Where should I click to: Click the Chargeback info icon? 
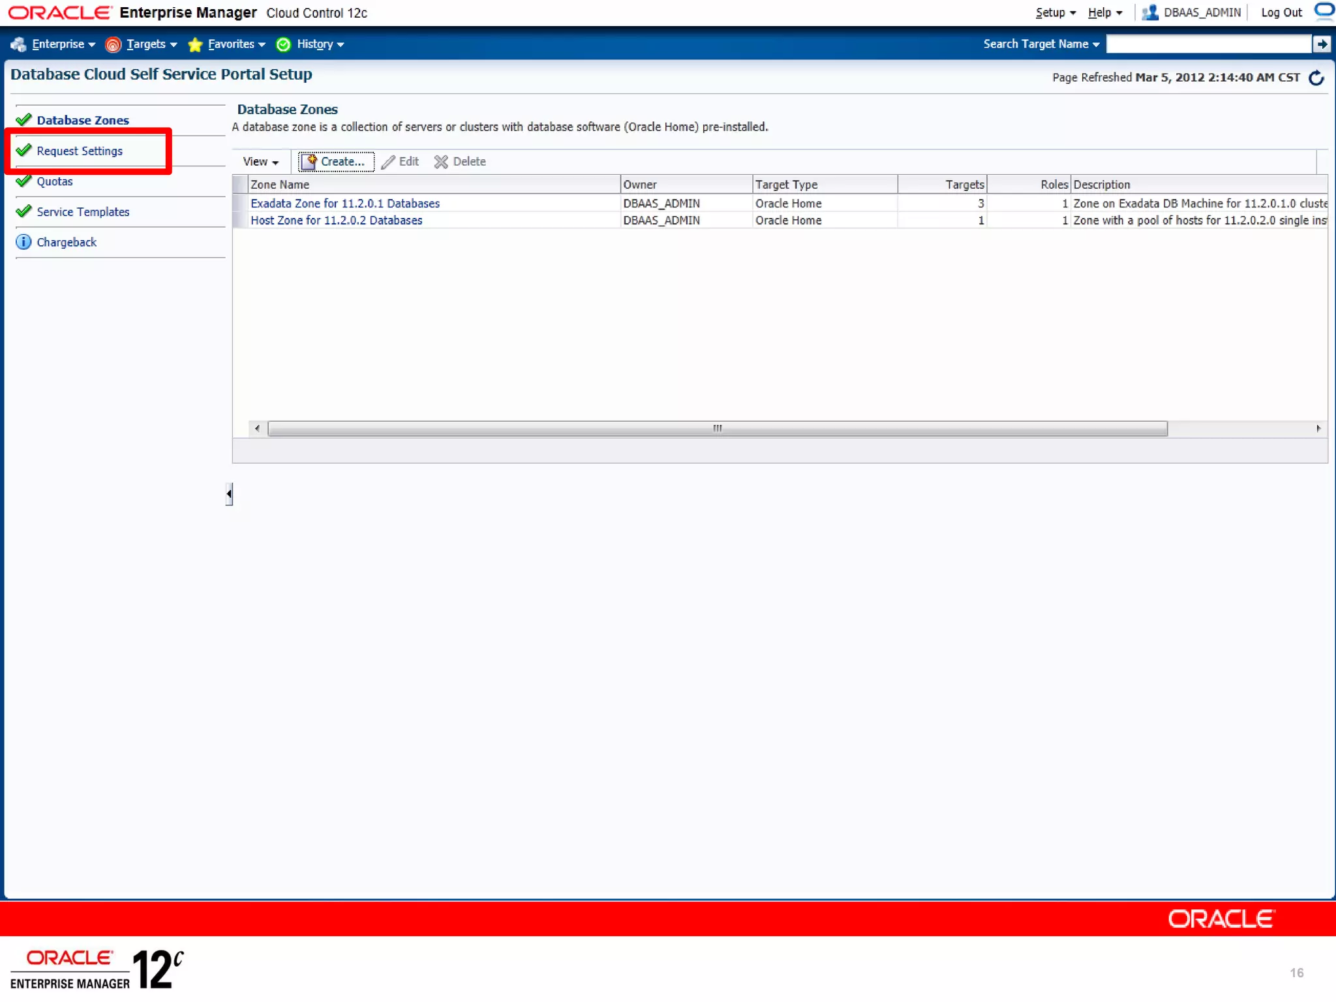click(x=23, y=242)
